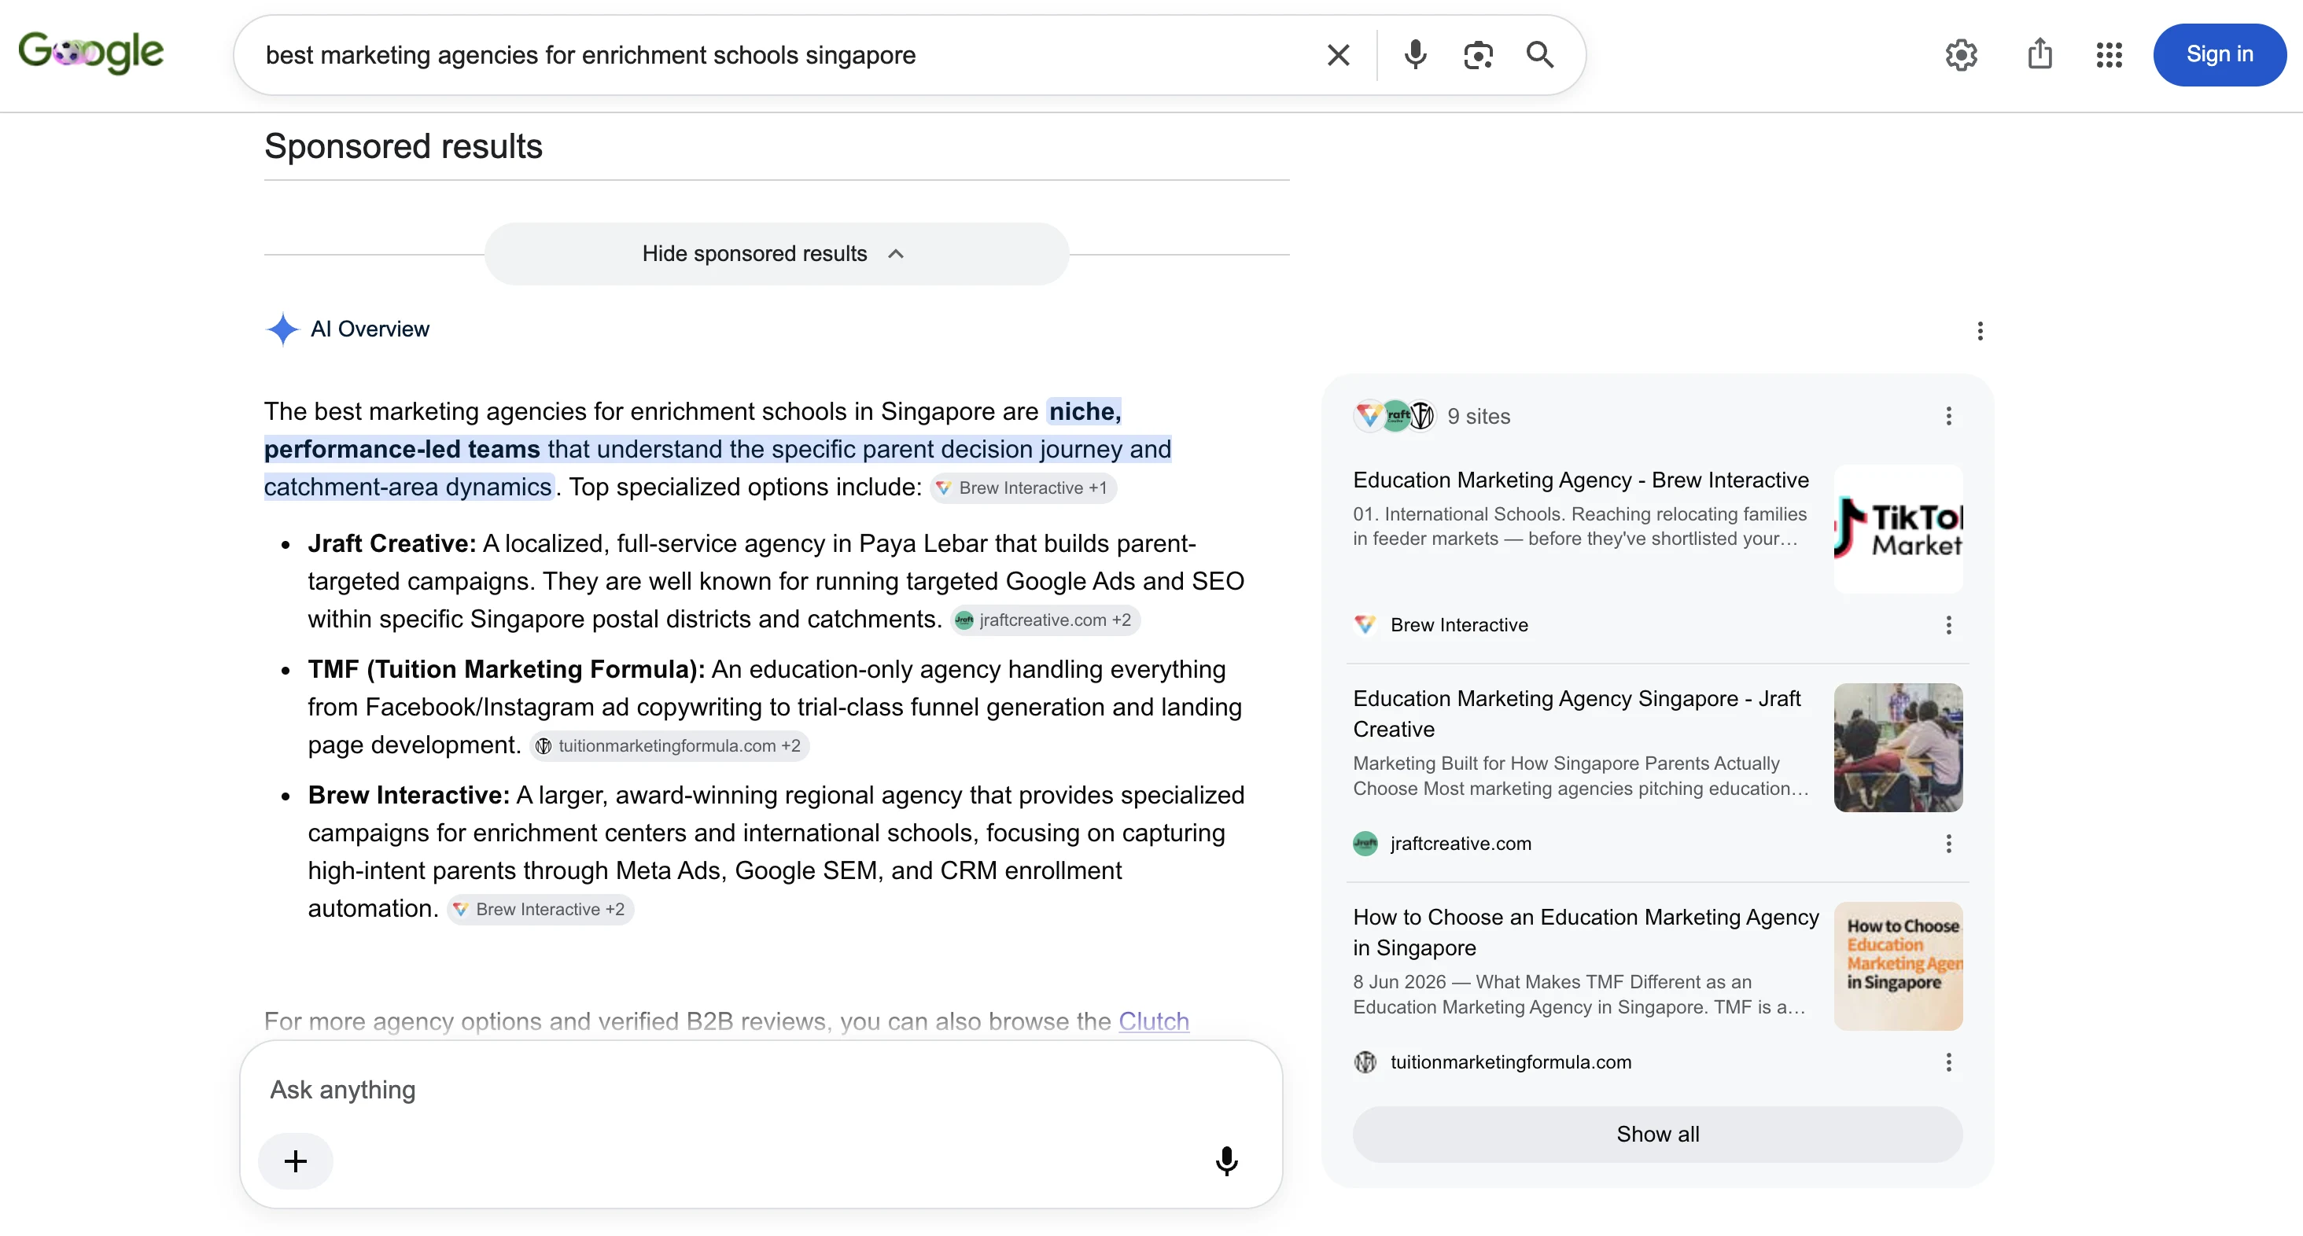The height and width of the screenshot is (1236, 2303).
Task: Click the Sponsored results heading
Action: point(403,145)
